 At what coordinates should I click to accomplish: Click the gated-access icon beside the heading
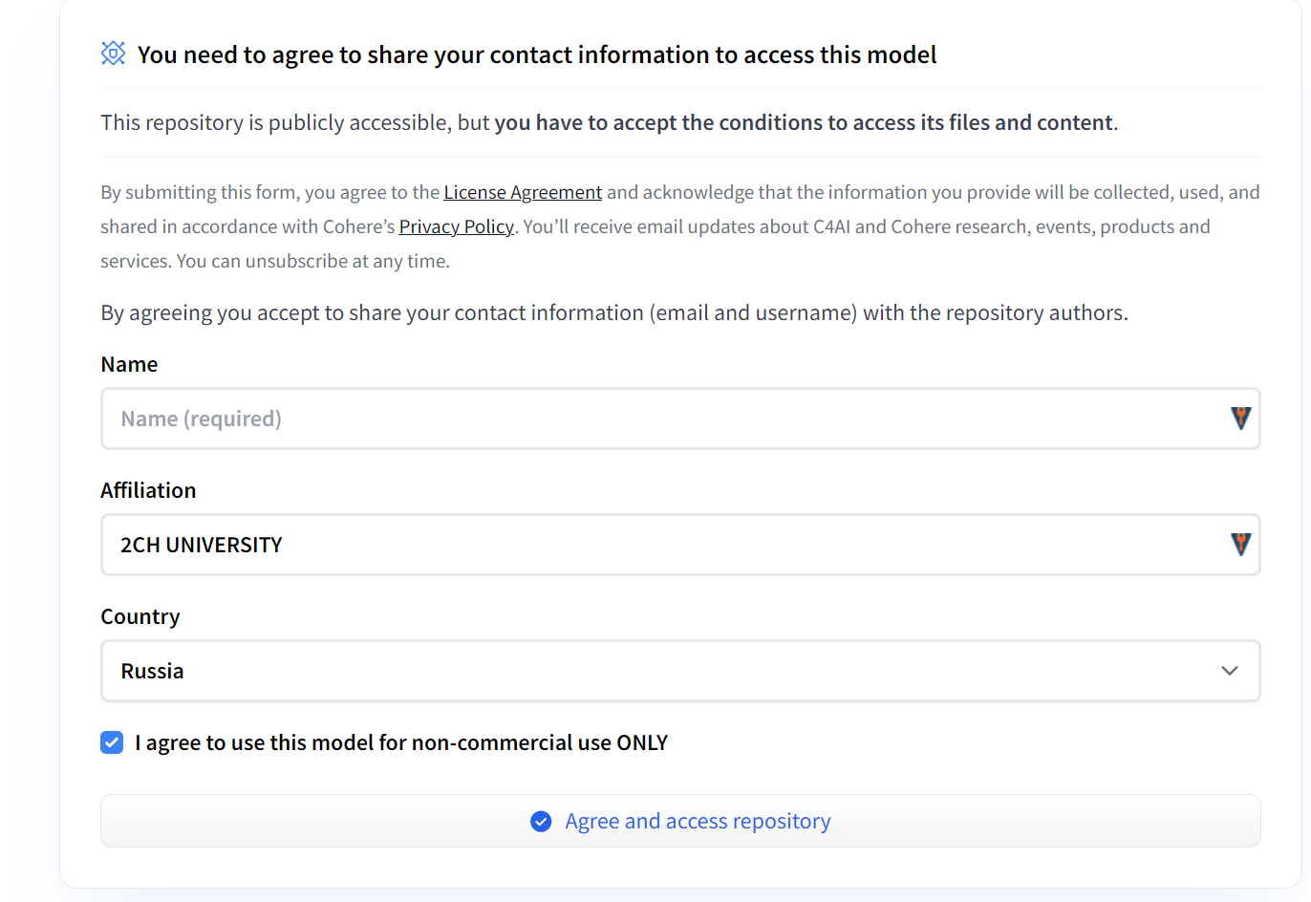[113, 54]
